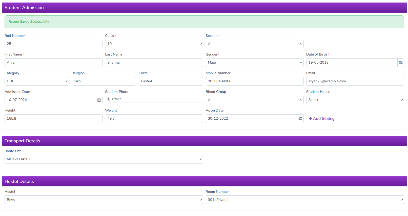Open the Date of Birth calendar picker

click(x=401, y=63)
